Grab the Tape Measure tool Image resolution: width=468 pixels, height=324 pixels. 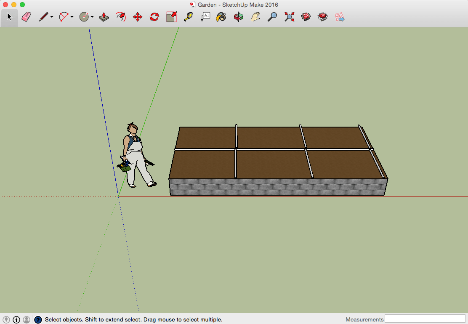pos(188,17)
